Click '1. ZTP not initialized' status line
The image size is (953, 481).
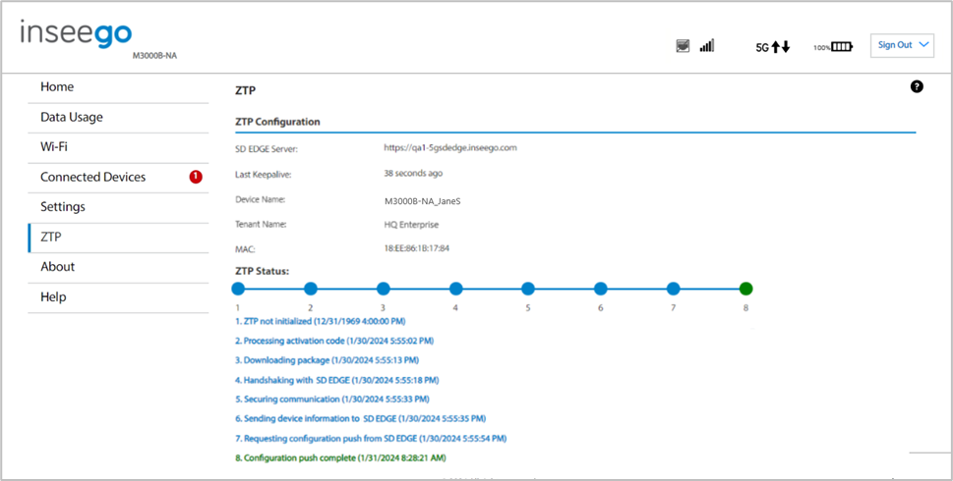[321, 321]
